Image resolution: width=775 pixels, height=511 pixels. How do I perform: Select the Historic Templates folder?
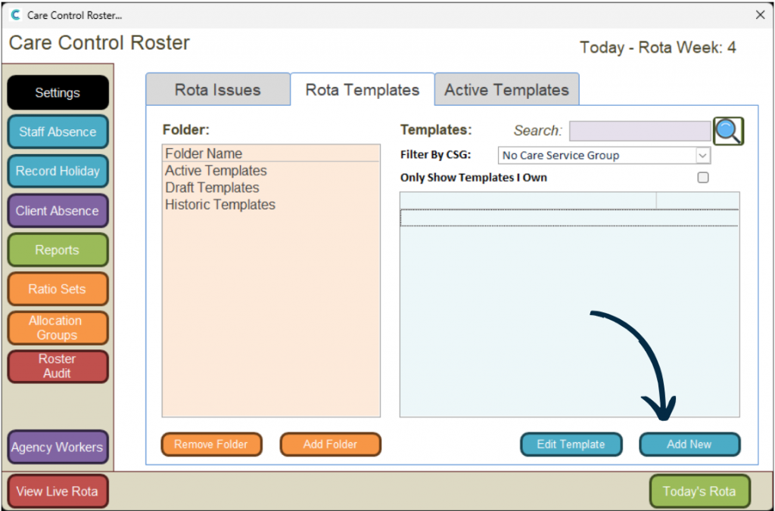(x=220, y=205)
